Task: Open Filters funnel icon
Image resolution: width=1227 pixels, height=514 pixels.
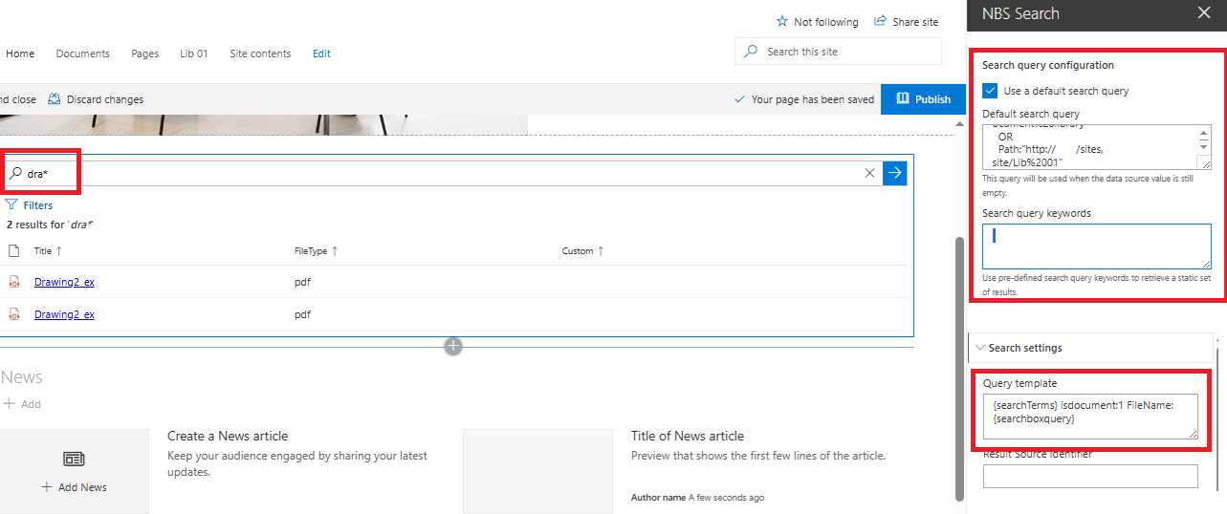Action: point(12,204)
